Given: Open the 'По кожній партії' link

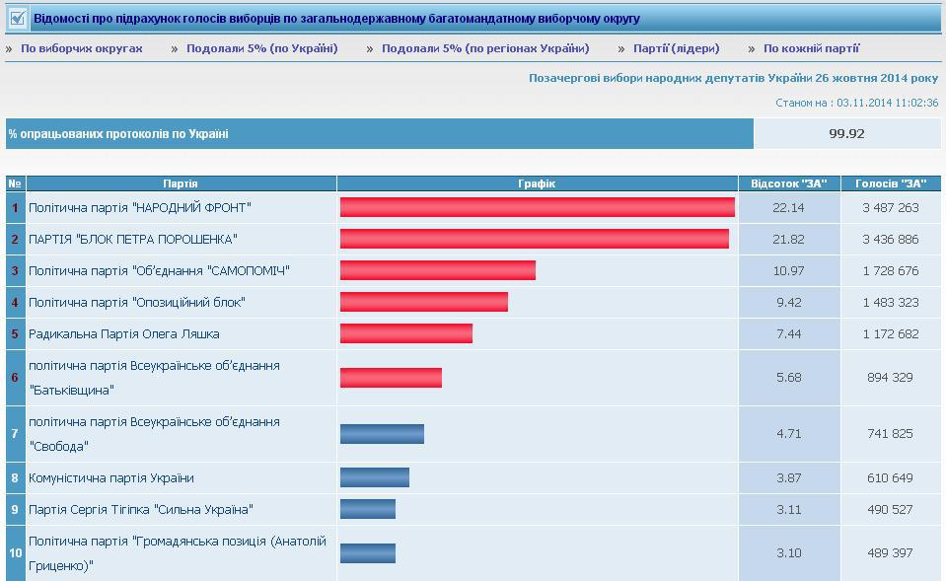Looking at the screenshot, I should [812, 48].
